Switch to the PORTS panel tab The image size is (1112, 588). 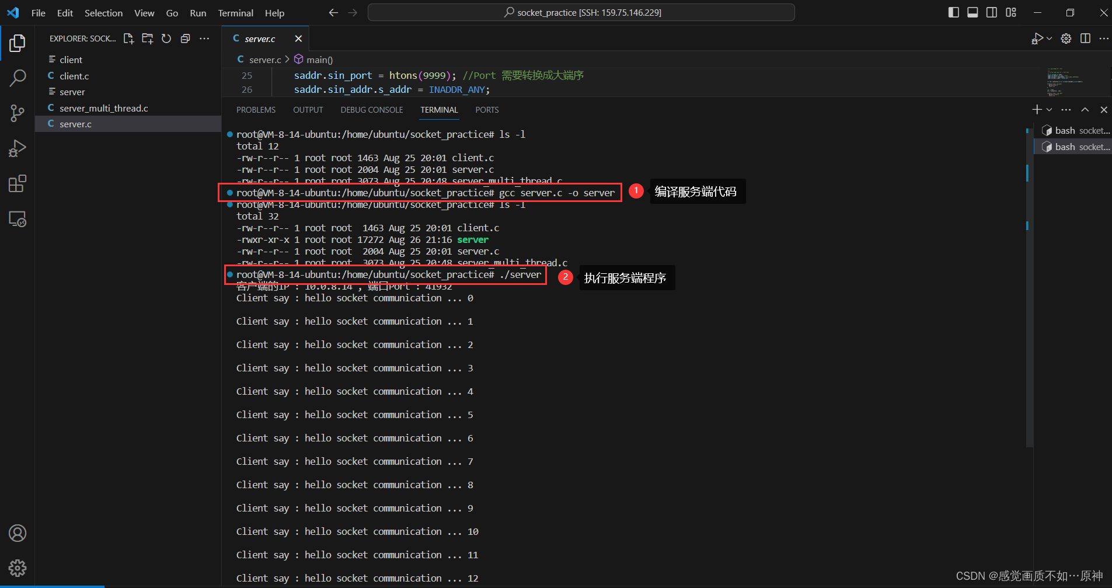(x=487, y=110)
